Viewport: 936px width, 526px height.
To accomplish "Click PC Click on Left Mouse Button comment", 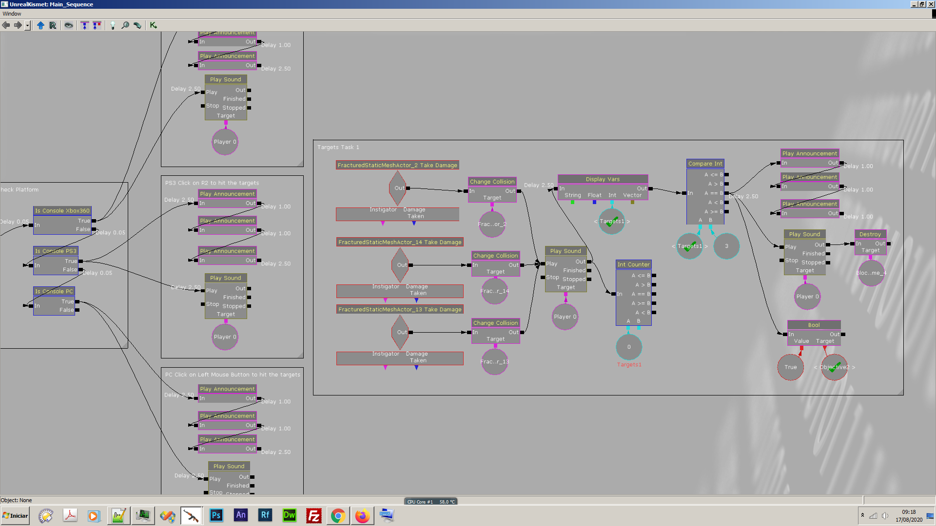I will [233, 375].
